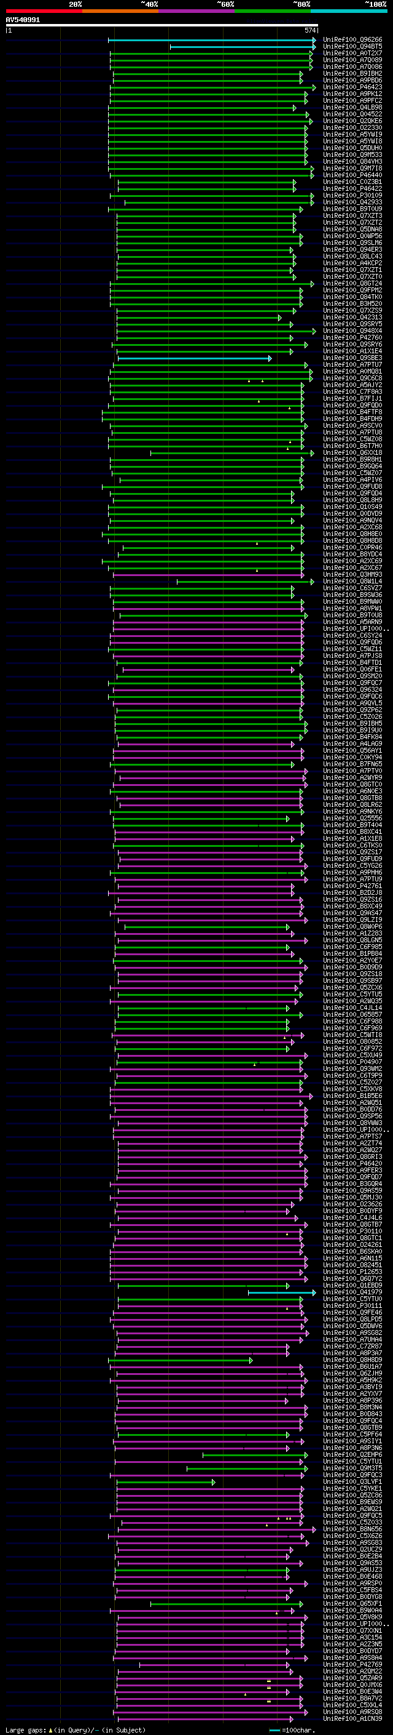Click the green alignment bar for UniRef100_Q2EHP6
The image size is (393, 1735).
pyautogui.click(x=255, y=1456)
